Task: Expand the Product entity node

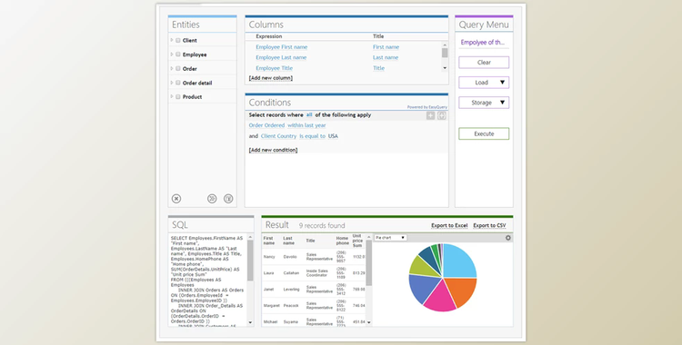Action: click(x=172, y=96)
